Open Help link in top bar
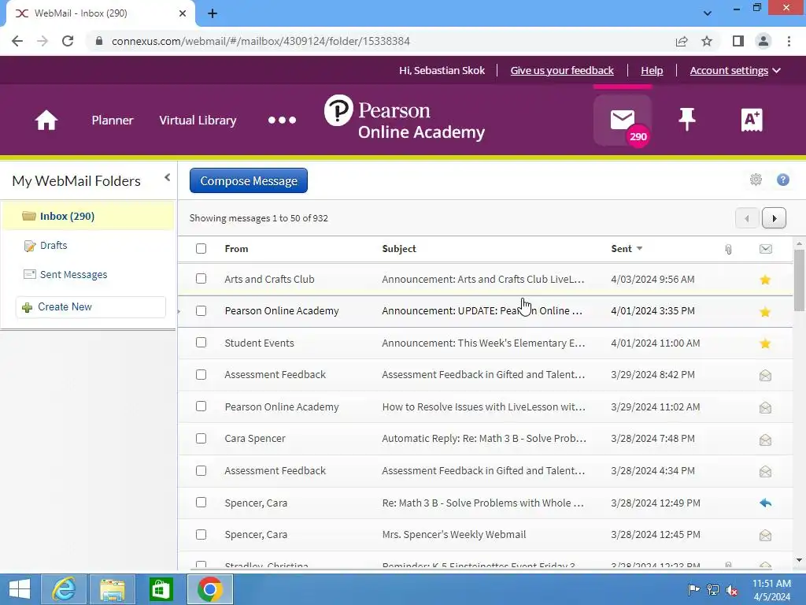The image size is (806, 605). (652, 70)
